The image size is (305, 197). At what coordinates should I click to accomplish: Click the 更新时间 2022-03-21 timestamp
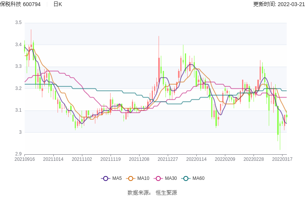[x=279, y=4]
